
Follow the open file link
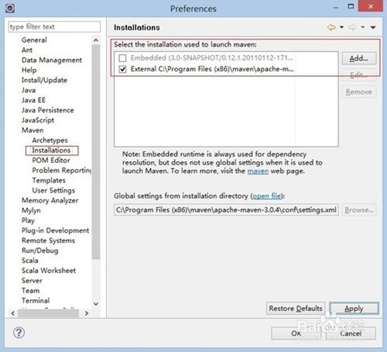pos(267,196)
